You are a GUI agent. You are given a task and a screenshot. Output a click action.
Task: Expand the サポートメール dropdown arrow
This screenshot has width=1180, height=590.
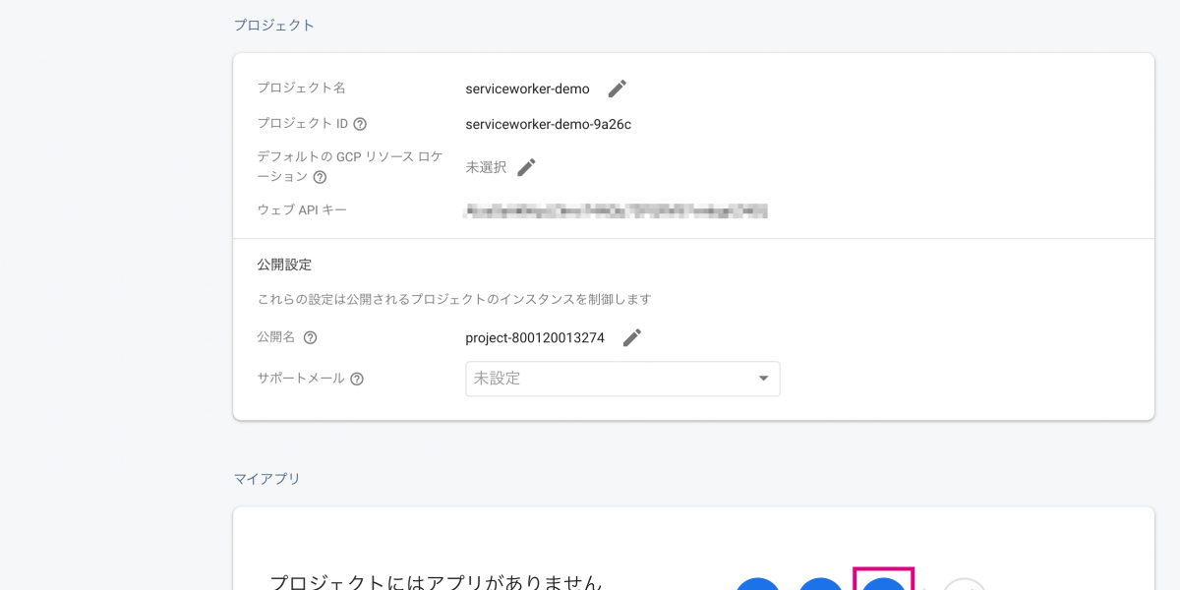(763, 379)
